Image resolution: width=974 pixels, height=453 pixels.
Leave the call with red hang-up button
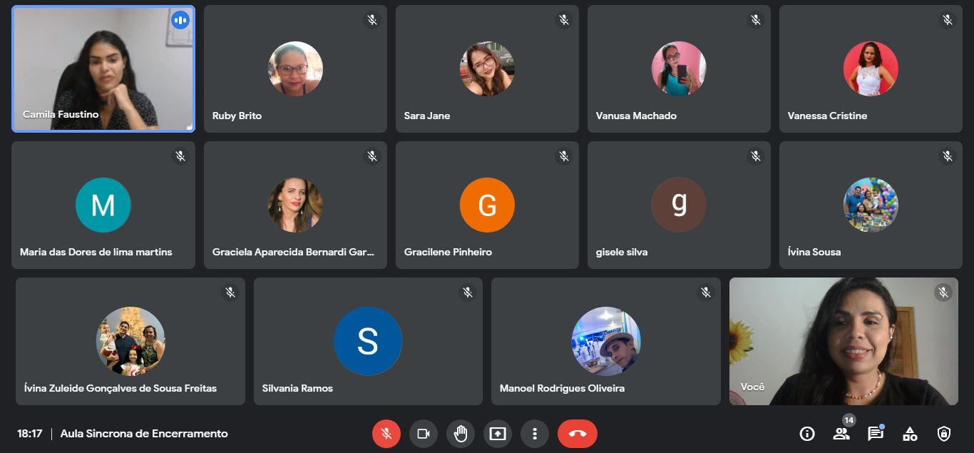click(x=577, y=434)
